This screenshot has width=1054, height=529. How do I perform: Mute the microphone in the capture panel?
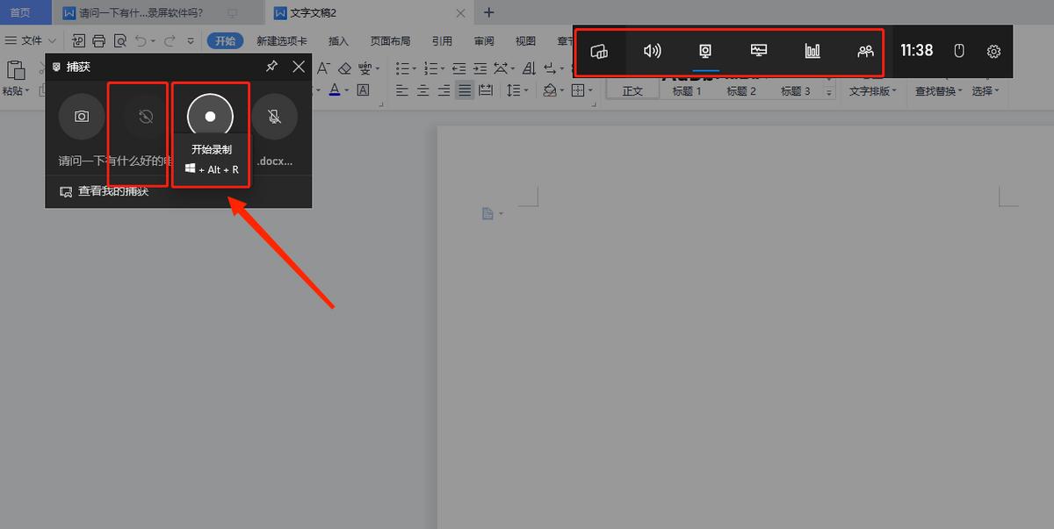[275, 116]
